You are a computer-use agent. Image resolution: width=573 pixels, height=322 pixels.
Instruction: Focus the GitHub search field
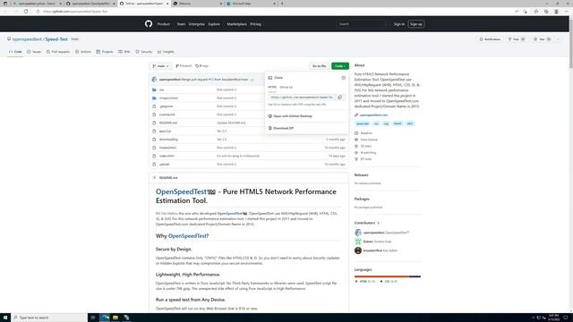tap(363, 24)
